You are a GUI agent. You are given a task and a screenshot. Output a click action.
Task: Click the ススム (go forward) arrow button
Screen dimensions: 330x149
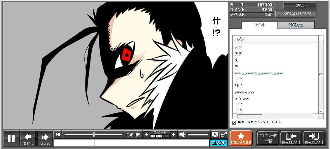(45, 138)
